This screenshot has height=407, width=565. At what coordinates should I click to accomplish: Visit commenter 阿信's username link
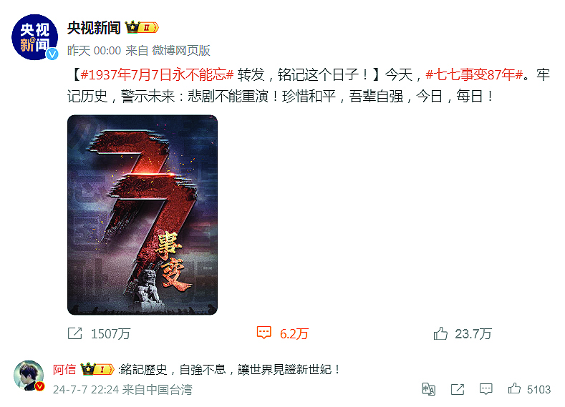pyautogui.click(x=64, y=369)
